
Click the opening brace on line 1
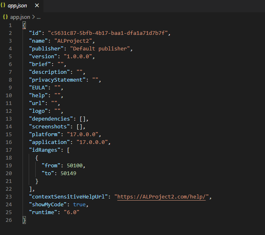(24, 25)
